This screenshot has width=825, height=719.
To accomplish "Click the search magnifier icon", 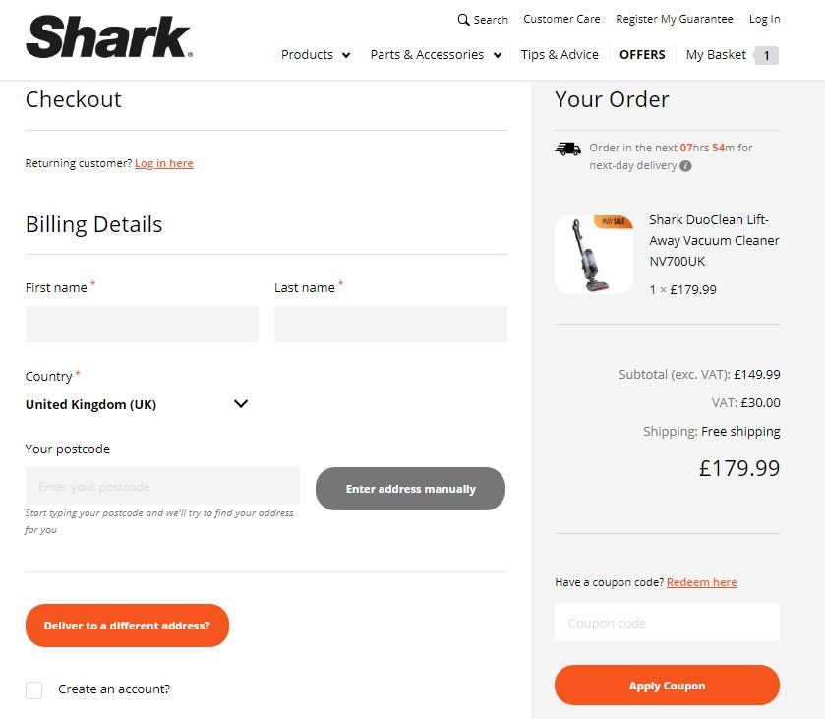I will point(462,19).
